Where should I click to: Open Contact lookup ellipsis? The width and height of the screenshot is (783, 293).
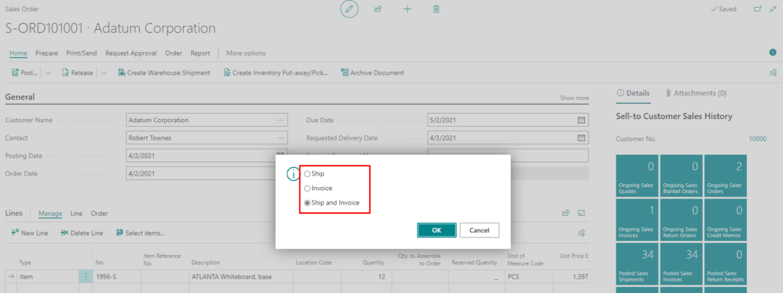coord(281,138)
